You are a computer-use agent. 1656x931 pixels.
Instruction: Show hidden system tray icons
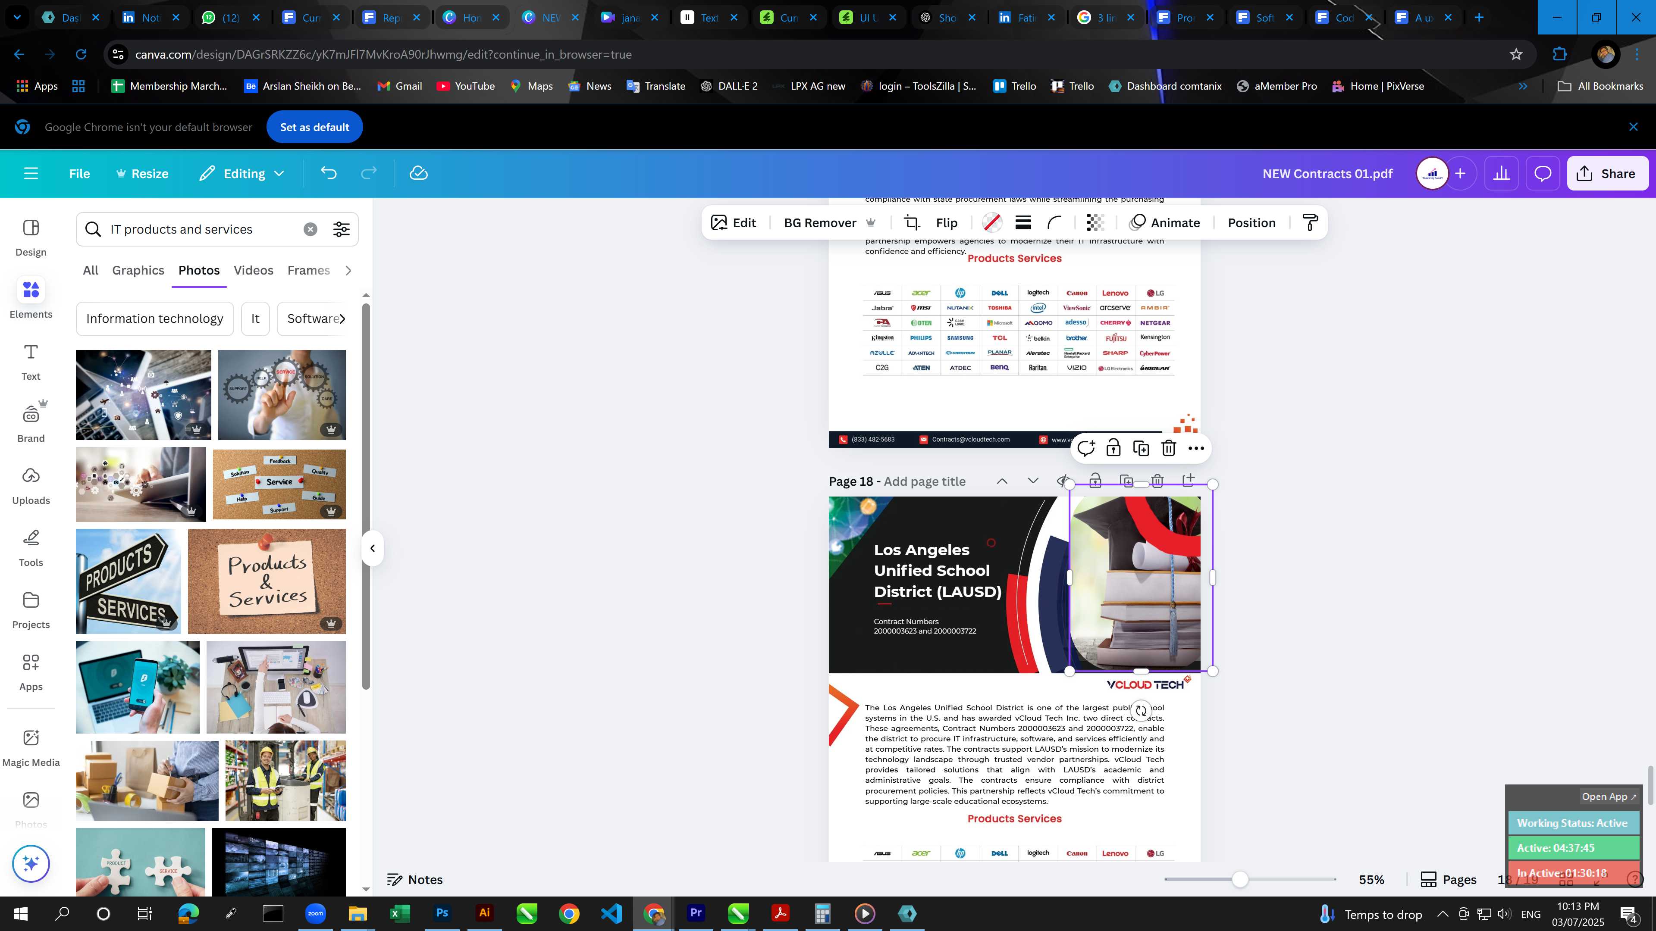point(1443,914)
